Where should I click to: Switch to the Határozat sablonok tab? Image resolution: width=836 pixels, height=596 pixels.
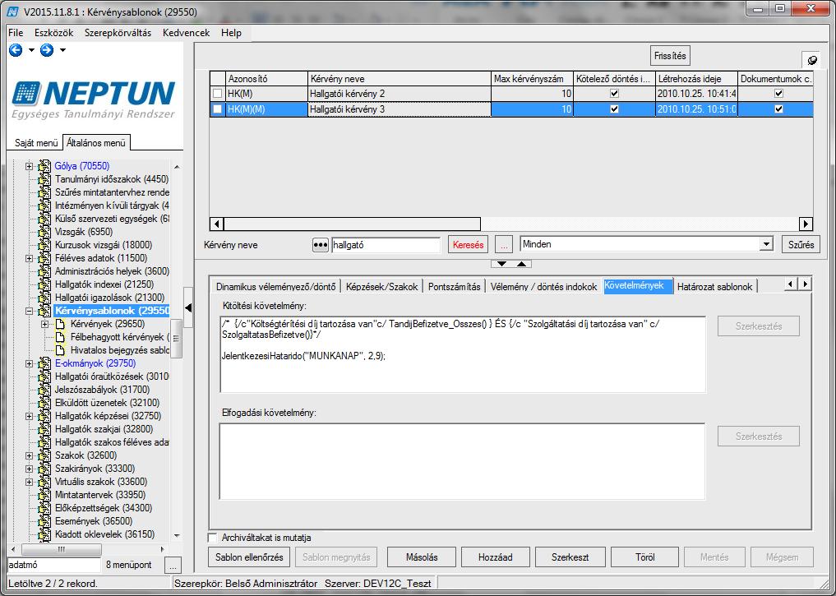(714, 286)
